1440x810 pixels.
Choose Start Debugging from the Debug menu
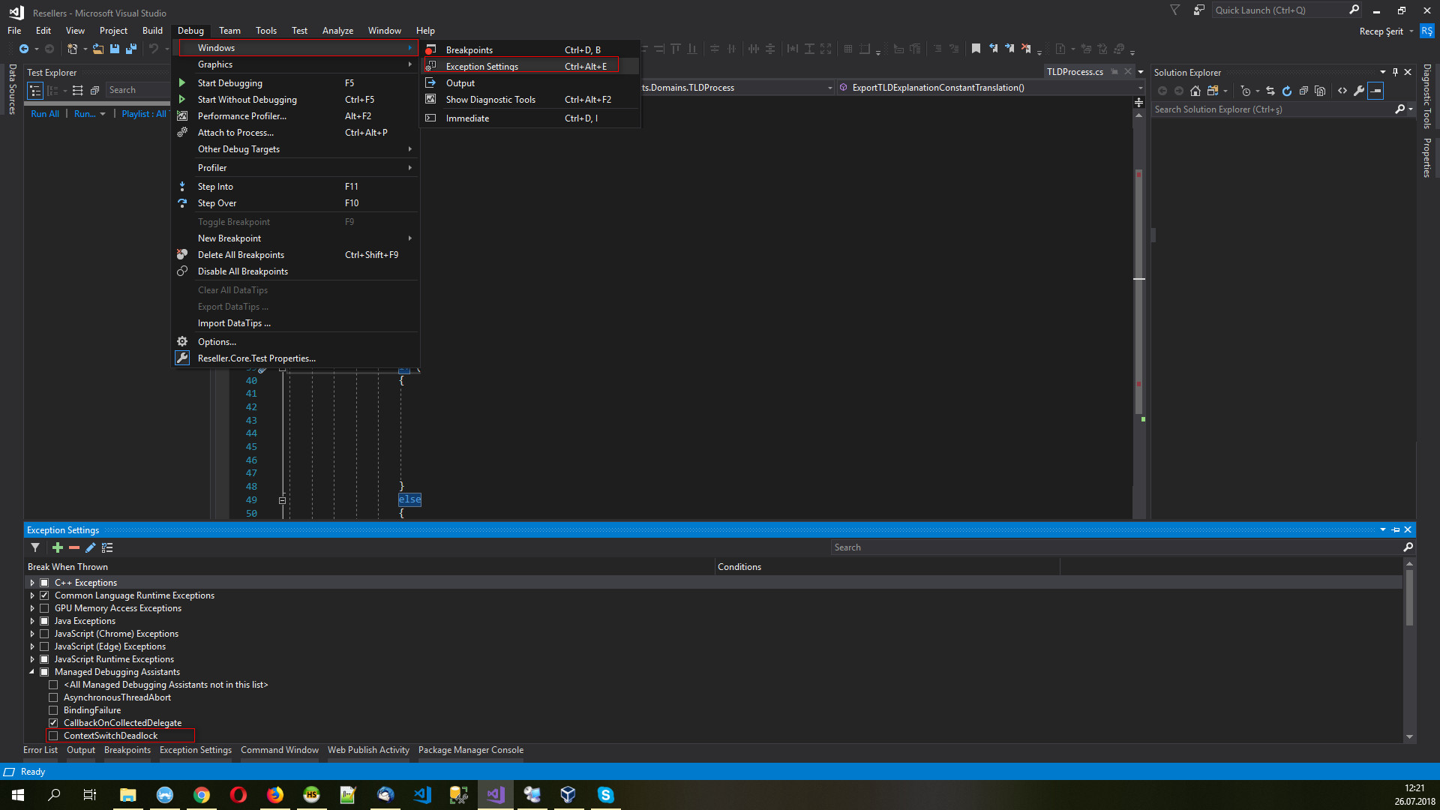tap(295, 83)
